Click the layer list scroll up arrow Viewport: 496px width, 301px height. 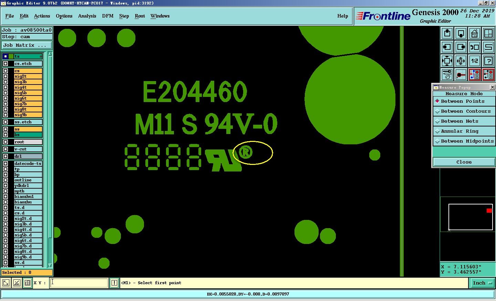click(x=50, y=54)
